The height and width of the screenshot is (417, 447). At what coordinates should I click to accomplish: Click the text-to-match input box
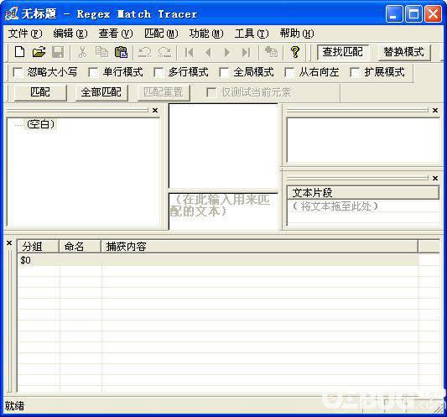tap(223, 211)
